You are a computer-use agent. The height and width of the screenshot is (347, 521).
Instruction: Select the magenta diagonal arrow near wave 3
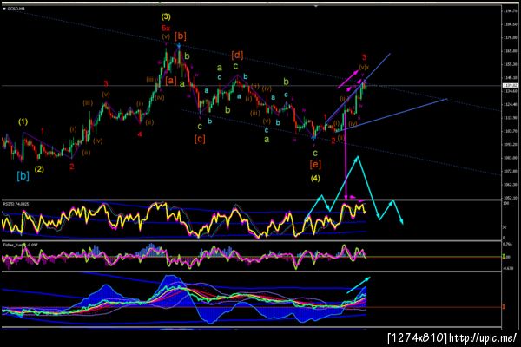point(348,80)
